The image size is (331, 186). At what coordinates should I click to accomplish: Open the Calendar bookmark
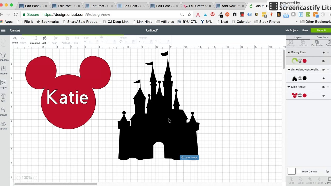[x=241, y=22]
